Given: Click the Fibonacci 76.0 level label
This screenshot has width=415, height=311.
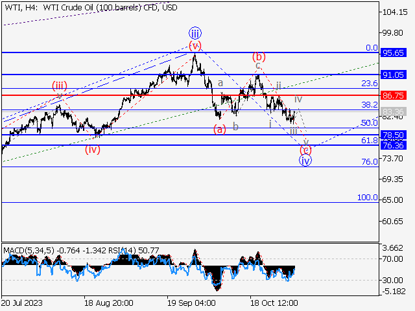Looking at the screenshot, I should (x=370, y=161).
